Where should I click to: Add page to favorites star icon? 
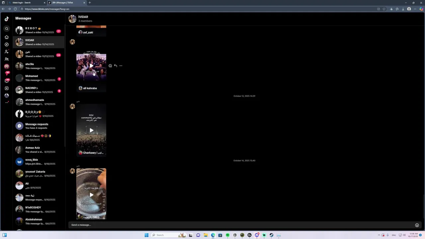click(x=384, y=9)
